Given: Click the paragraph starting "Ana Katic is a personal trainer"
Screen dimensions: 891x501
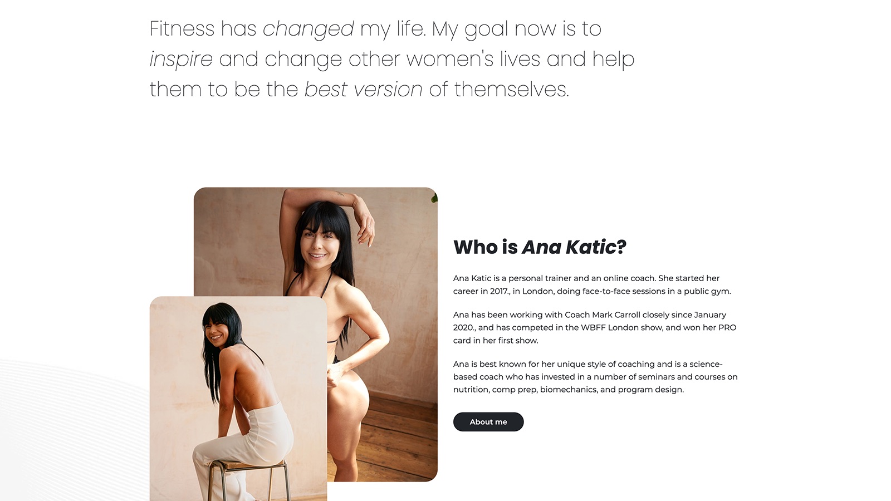Looking at the screenshot, I should click(x=592, y=284).
